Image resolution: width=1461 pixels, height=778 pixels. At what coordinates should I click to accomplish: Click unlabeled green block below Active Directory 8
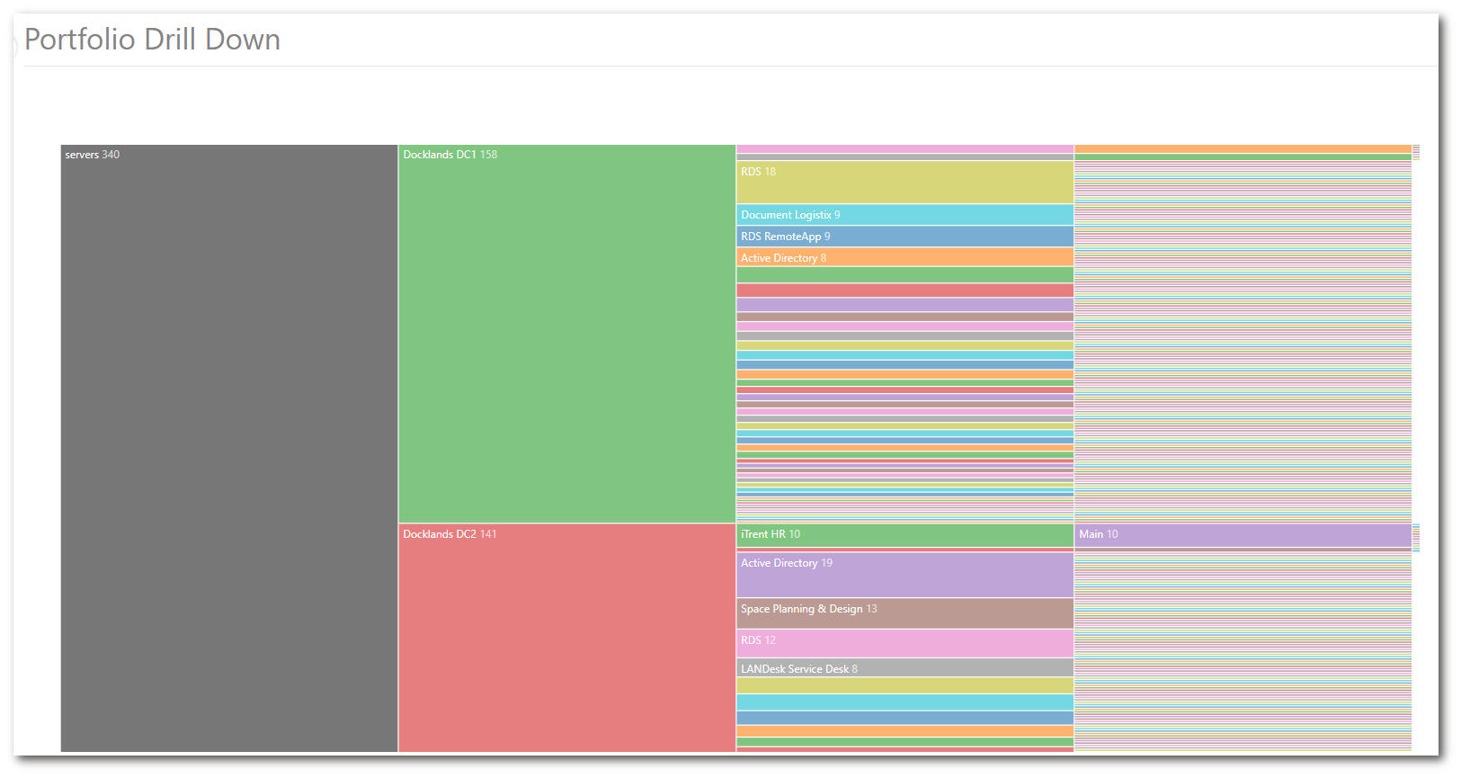(904, 275)
